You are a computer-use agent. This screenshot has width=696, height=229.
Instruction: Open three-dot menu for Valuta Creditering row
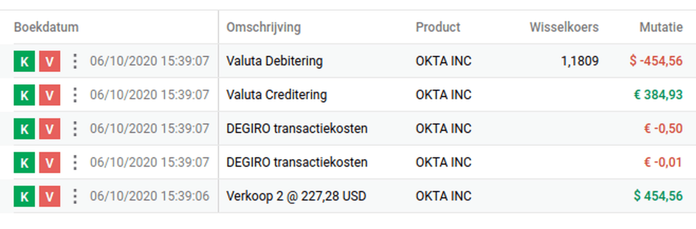click(75, 95)
